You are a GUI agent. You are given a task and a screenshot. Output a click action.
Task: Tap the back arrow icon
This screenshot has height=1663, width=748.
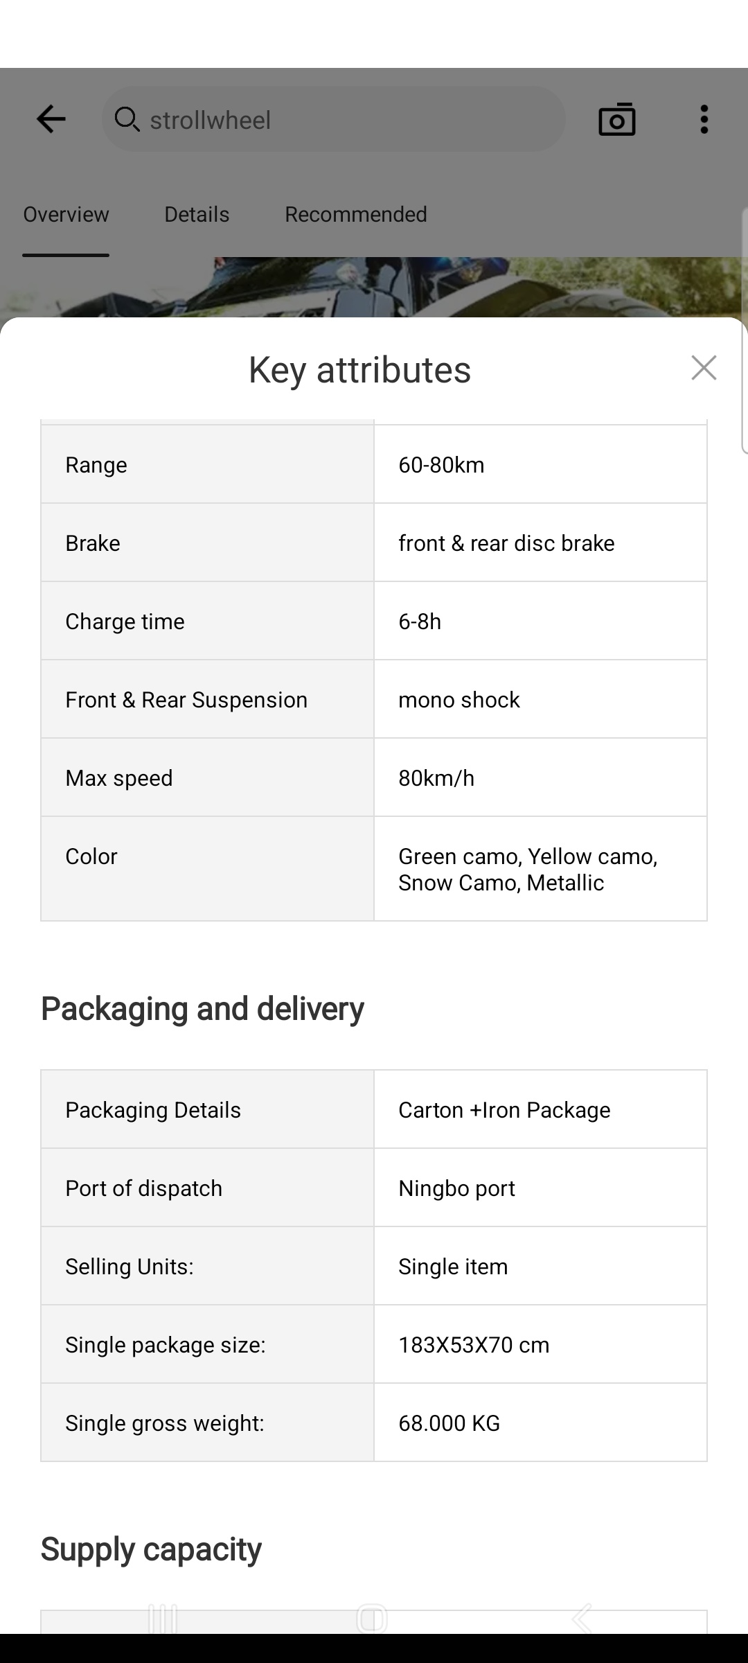click(51, 119)
